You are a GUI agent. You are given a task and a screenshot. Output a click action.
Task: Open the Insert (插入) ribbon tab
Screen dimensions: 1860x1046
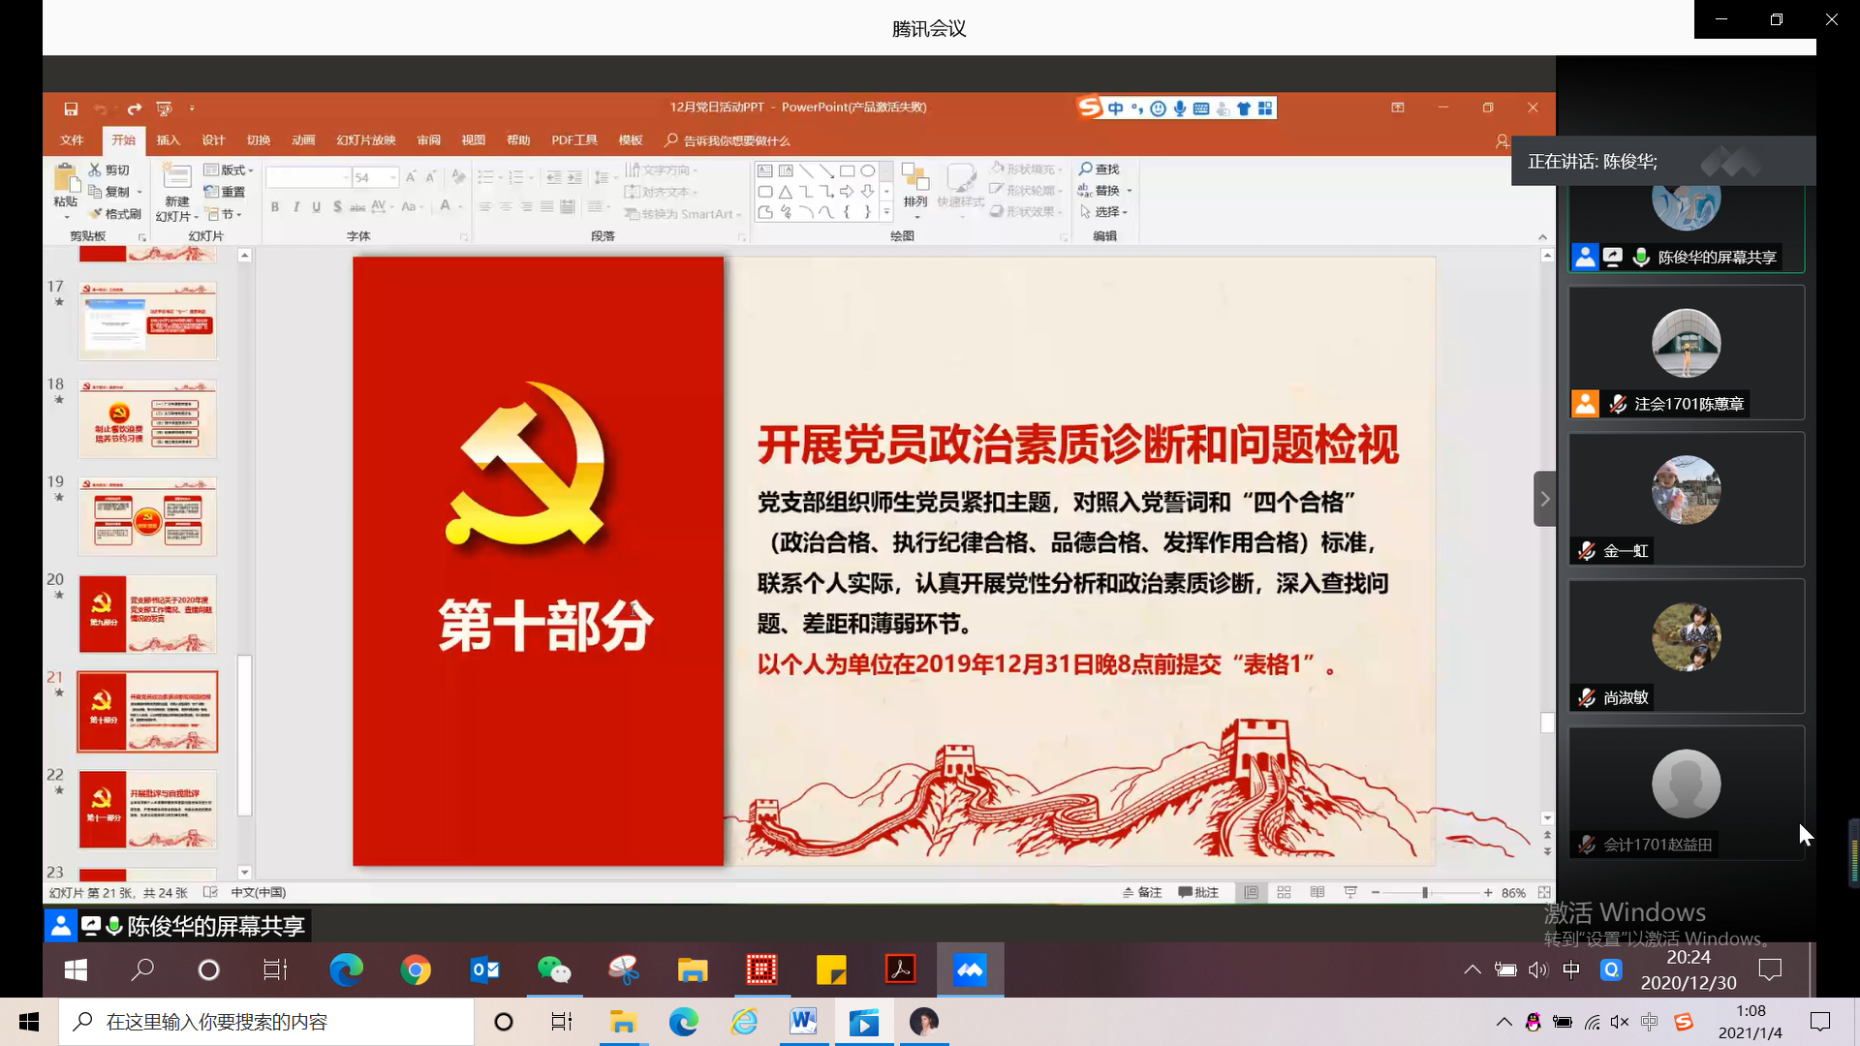pos(169,140)
